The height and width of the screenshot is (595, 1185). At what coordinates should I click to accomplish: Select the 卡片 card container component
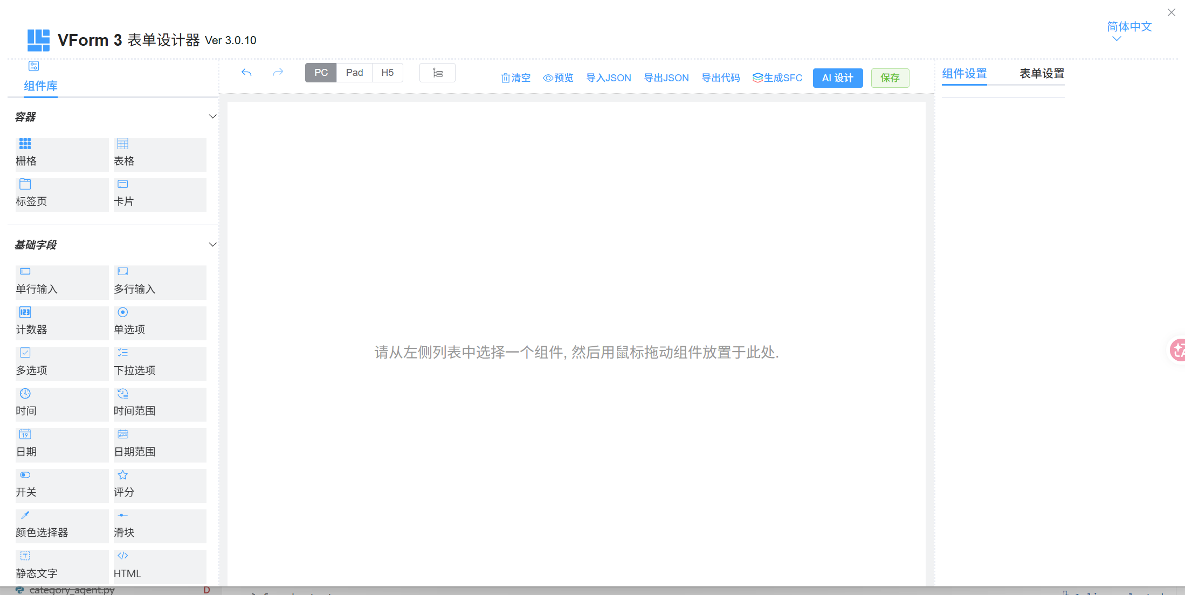click(x=160, y=195)
